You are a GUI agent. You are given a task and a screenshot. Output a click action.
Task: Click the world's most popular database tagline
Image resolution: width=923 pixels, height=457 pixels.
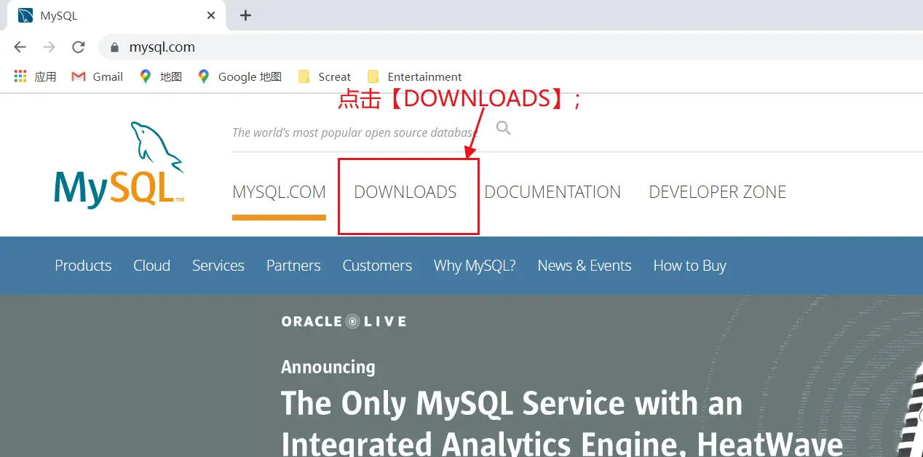pyautogui.click(x=354, y=132)
